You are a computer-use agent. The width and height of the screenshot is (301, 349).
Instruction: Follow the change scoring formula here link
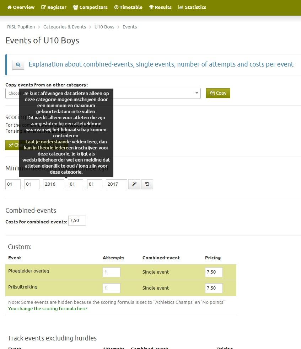pyautogui.click(x=47, y=309)
